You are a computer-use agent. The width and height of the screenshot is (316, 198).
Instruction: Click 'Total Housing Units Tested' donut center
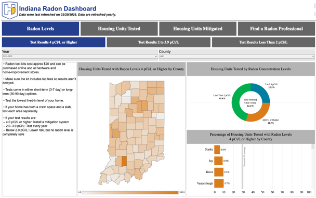(x=251, y=103)
